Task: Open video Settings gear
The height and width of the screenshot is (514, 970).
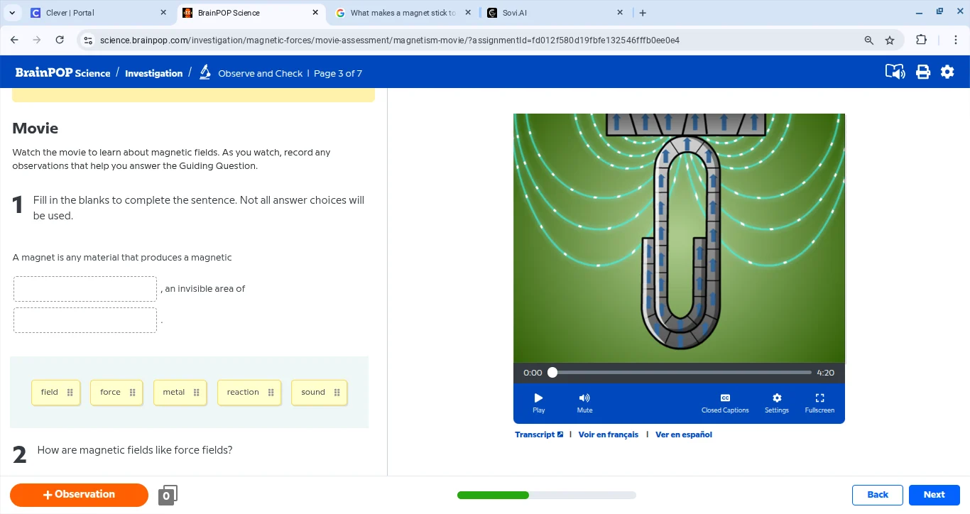Action: tap(776, 403)
